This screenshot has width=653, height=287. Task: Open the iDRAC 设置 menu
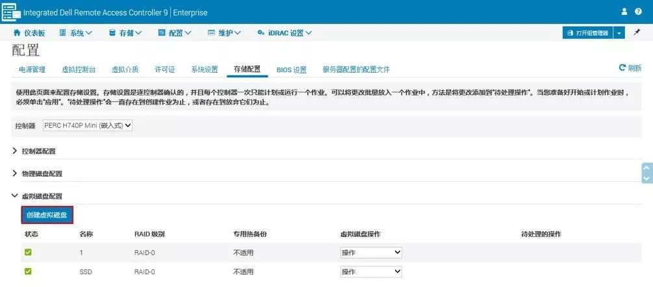[285, 33]
